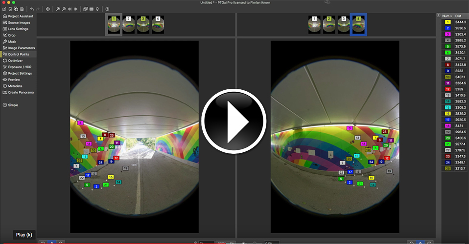Select control point 7 in the right image
This screenshot has width=469, height=244.
tap(343, 163)
